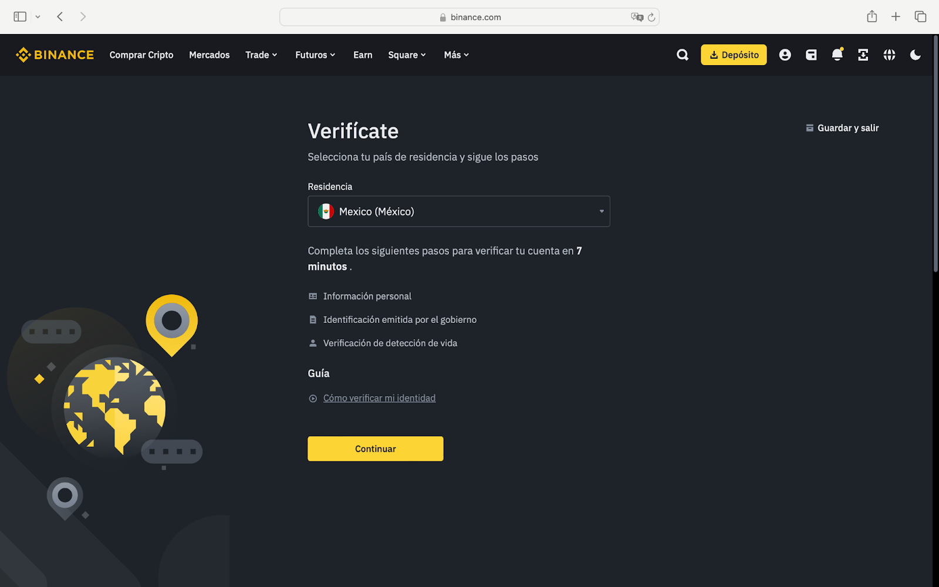939x587 pixels.
Task: Click the Binance logo
Action: tap(55, 55)
